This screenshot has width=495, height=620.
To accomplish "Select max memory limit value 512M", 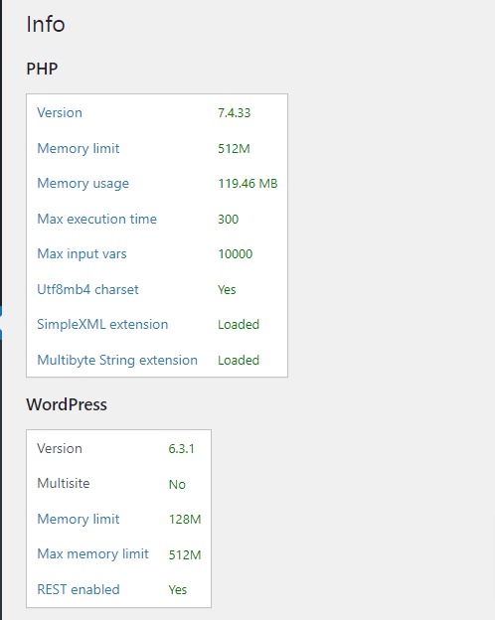I will coord(185,554).
